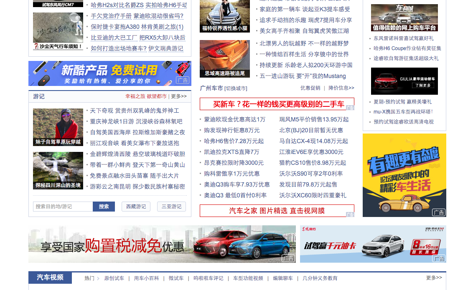Type in the 搜索目的地/游记 search field
Image resolution: width=468 pixels, height=290 pixels.
click(63, 207)
